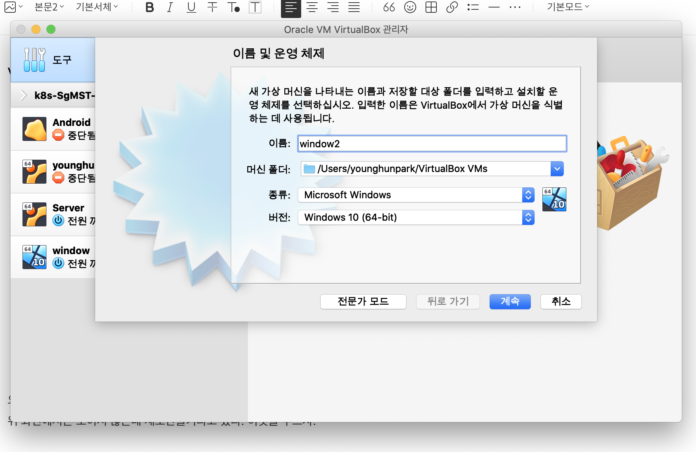This screenshot has width=696, height=452.
Task: Select the 도구 tools item in VirtualBox
Action: [53, 60]
